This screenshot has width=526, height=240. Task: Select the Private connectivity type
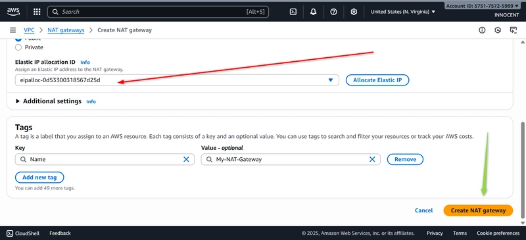[18, 47]
